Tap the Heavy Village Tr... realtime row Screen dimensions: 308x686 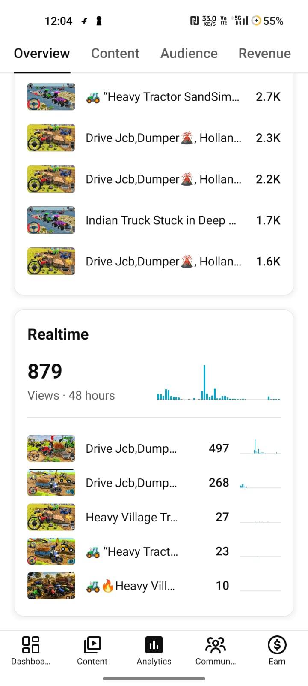[x=154, y=517]
